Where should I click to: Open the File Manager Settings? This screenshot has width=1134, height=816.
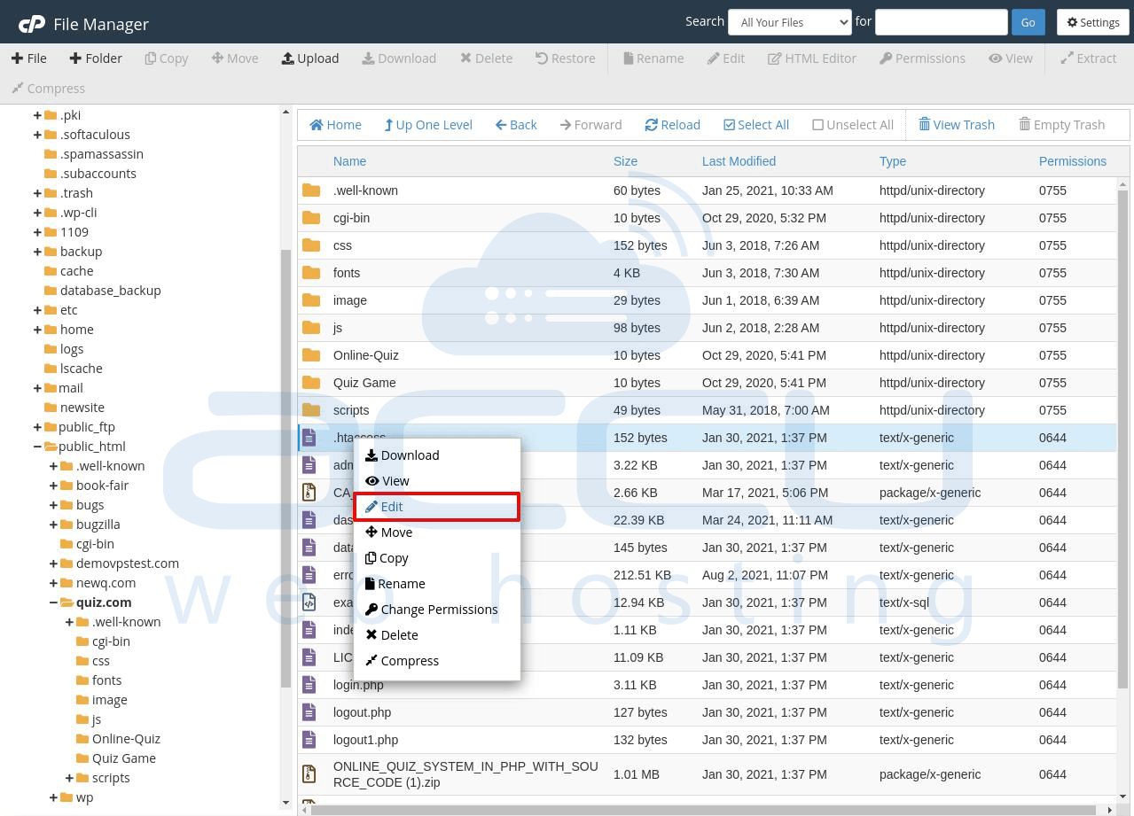1092,22
